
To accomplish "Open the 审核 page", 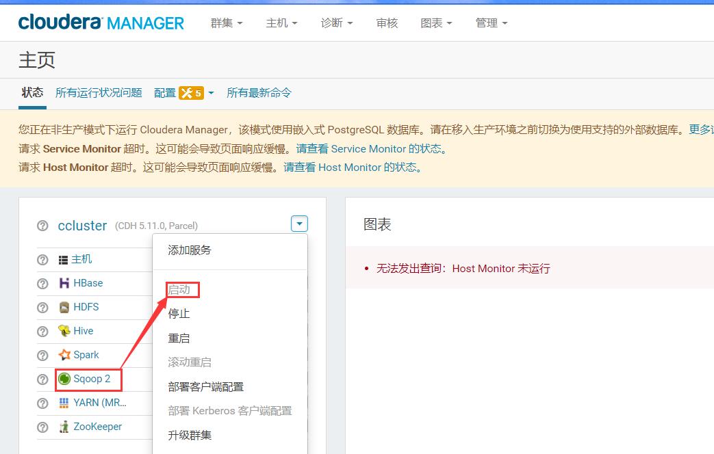I will tap(387, 23).
